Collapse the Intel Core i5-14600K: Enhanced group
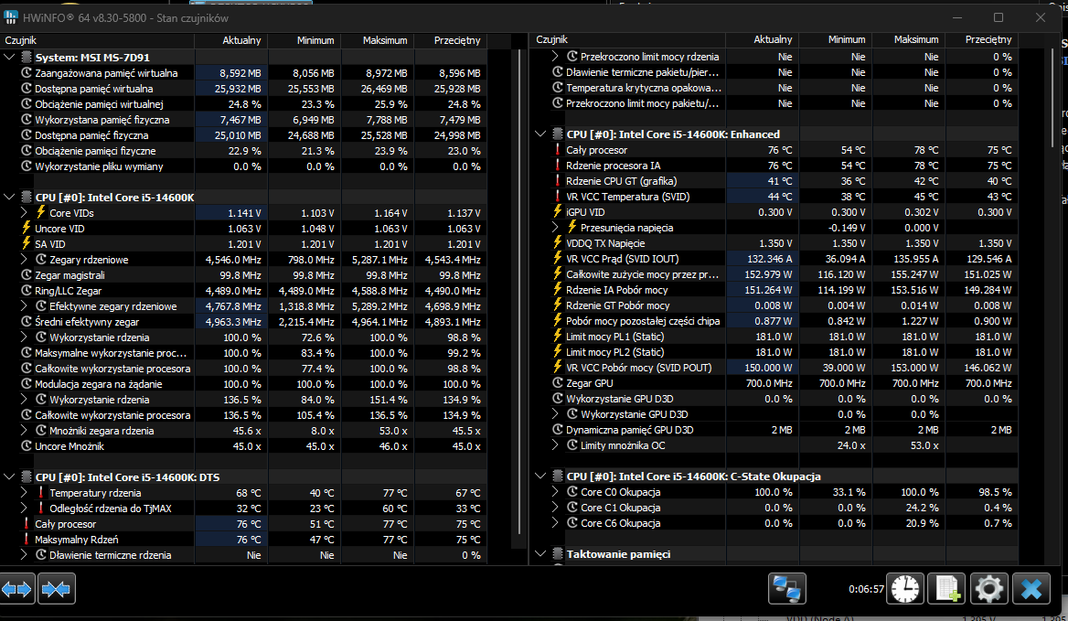The height and width of the screenshot is (621, 1068). coord(540,134)
